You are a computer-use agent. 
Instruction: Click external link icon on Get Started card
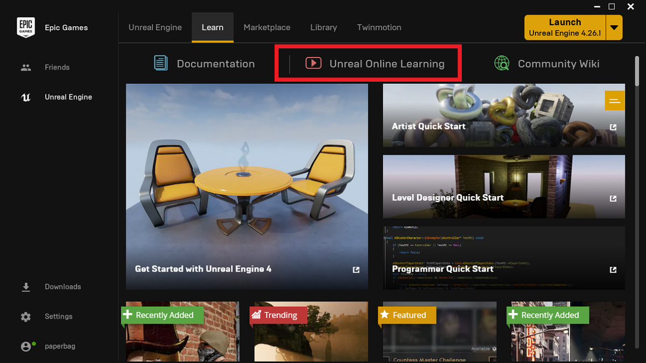pos(356,269)
